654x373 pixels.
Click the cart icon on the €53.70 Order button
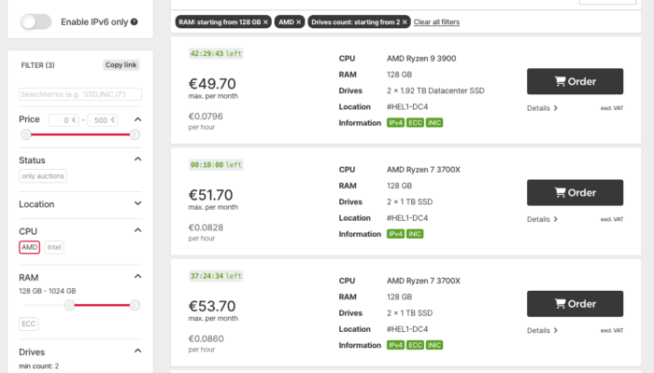click(559, 304)
